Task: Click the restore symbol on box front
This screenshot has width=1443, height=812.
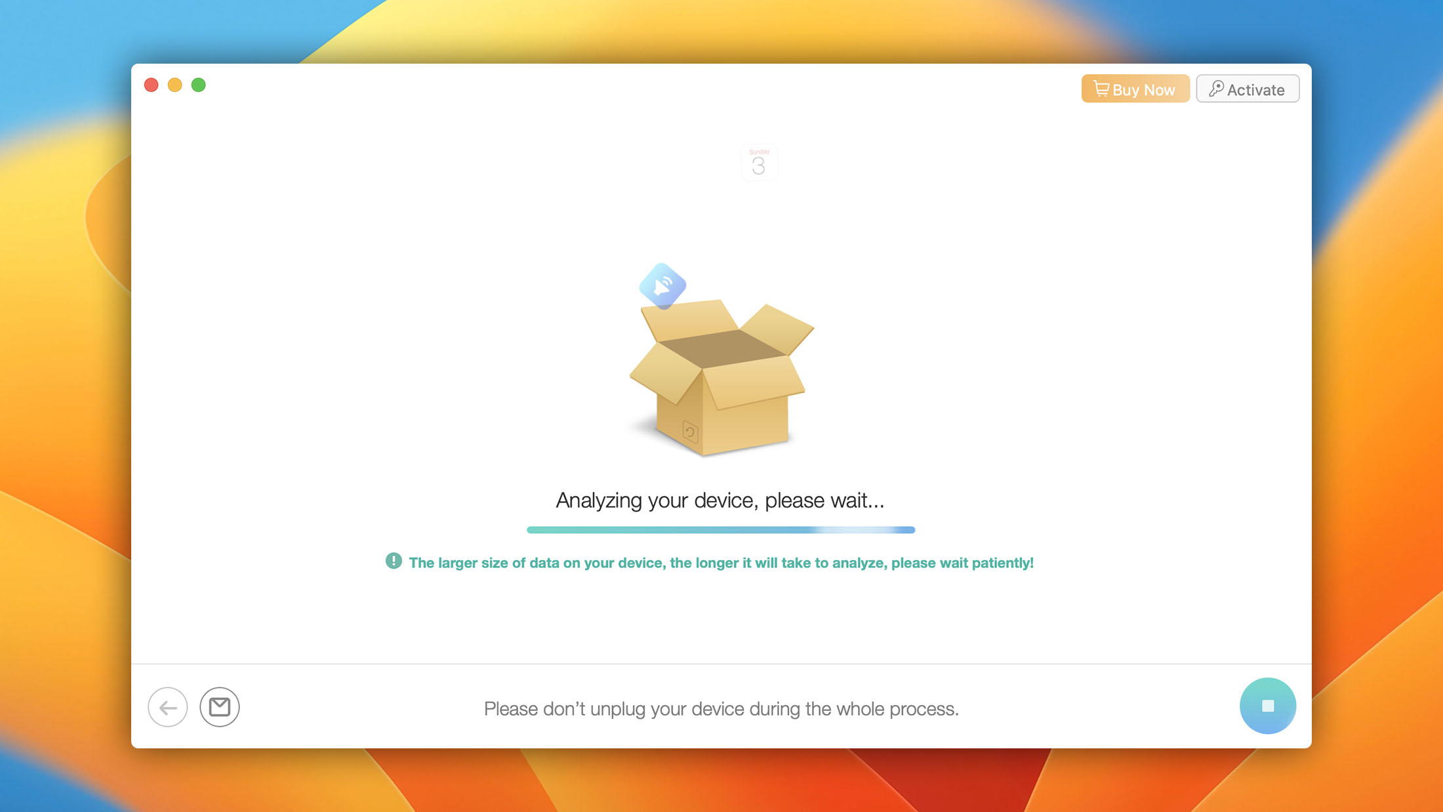Action: coord(690,432)
